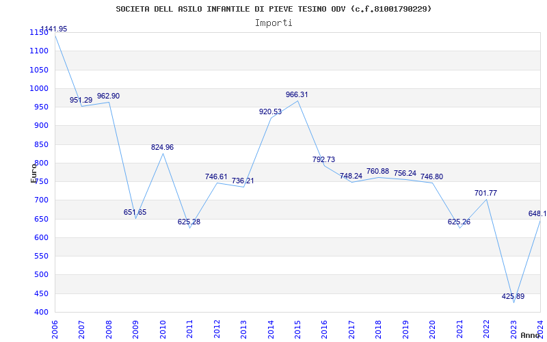This screenshot has height=342, width=547.
Task: Click the 2015 x-axis year label
Action: (297, 329)
